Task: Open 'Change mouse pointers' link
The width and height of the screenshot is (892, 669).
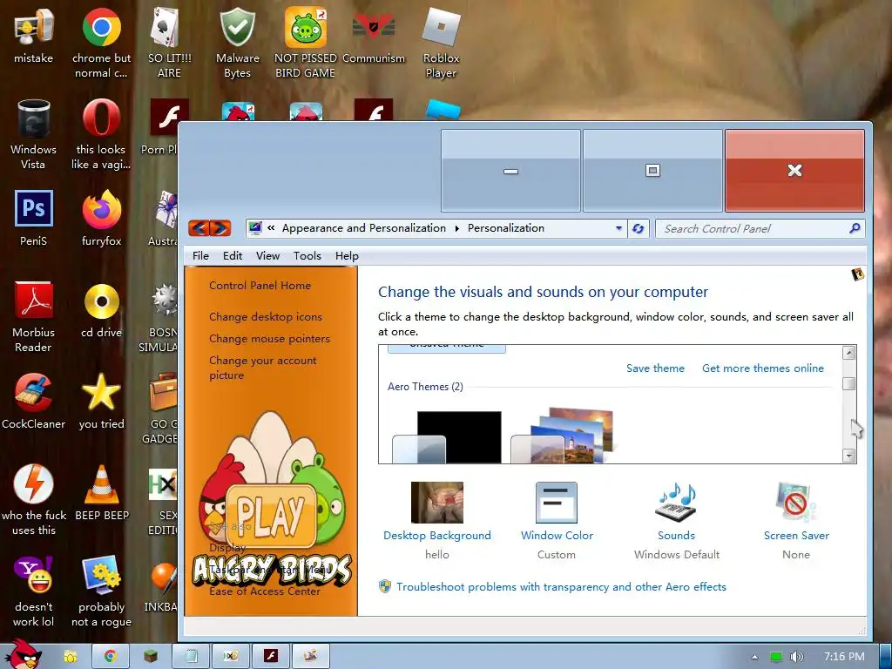Action: [x=270, y=339]
